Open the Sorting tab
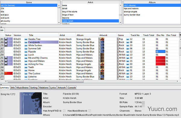The height and width of the screenshot is (118, 181). point(34,88)
